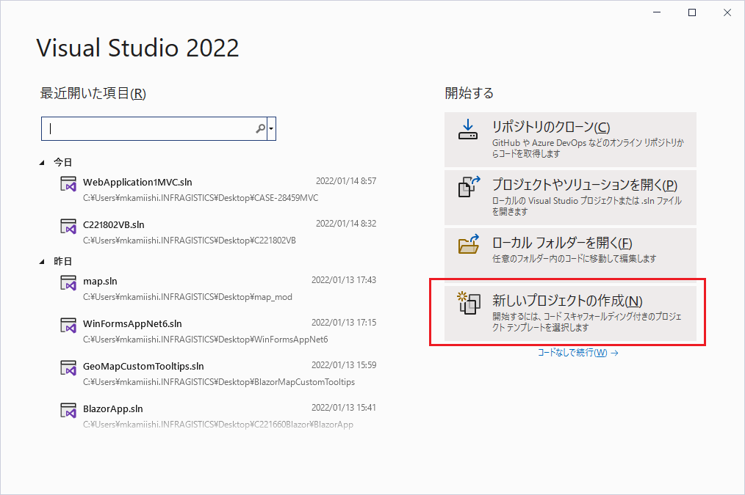Screen dimensions: 745x495
Task: Click the search magnifier in recent items box
Action: click(259, 128)
